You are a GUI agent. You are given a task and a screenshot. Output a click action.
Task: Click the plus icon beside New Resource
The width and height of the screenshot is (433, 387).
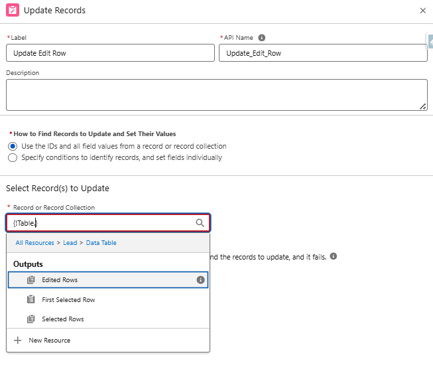17,341
